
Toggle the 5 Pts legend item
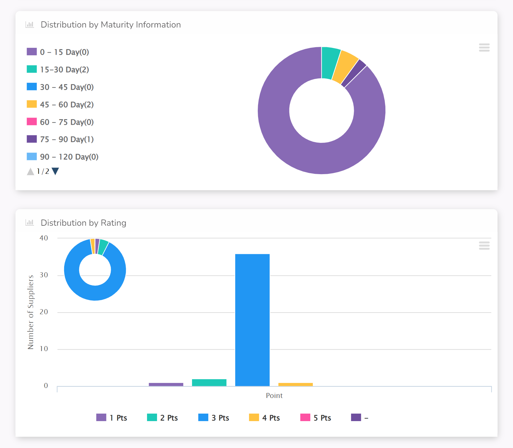316,418
